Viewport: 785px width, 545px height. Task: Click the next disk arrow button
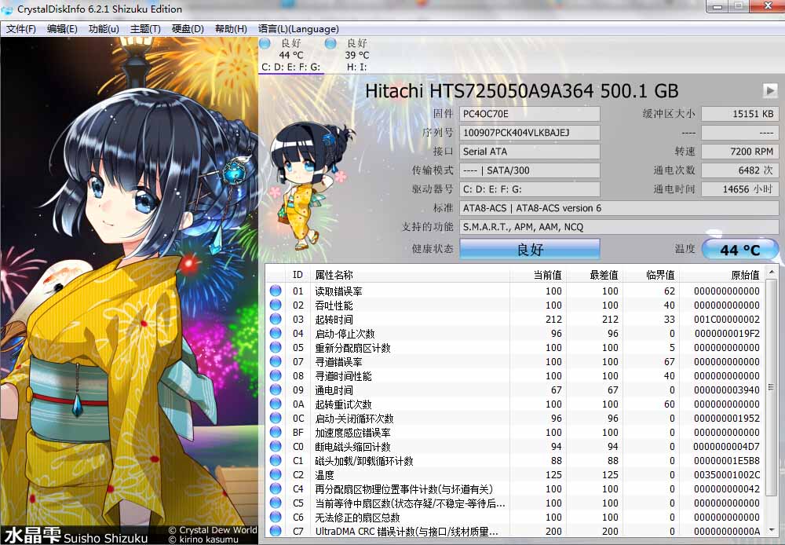point(769,90)
